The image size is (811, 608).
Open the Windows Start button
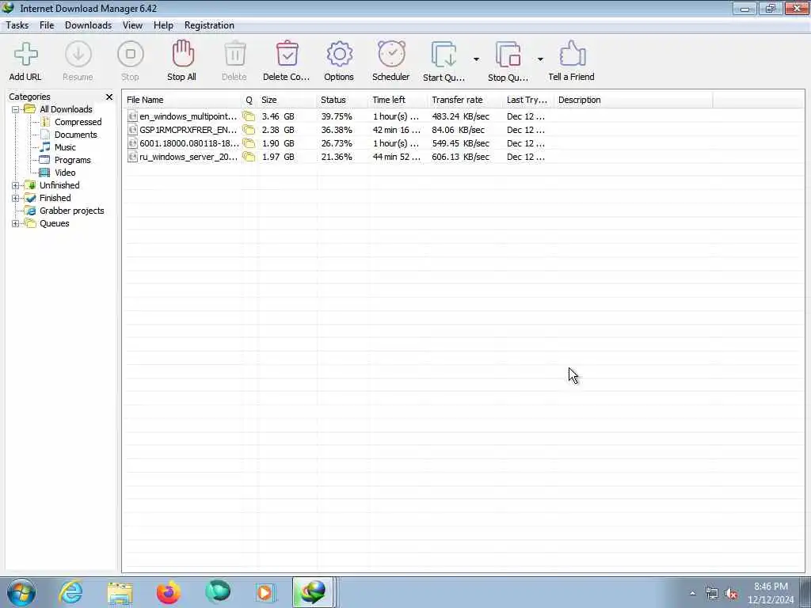tap(21, 592)
